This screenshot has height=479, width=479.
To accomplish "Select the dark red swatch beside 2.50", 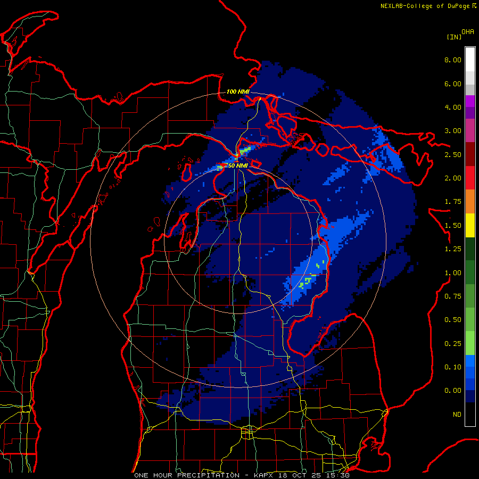I will point(470,154).
